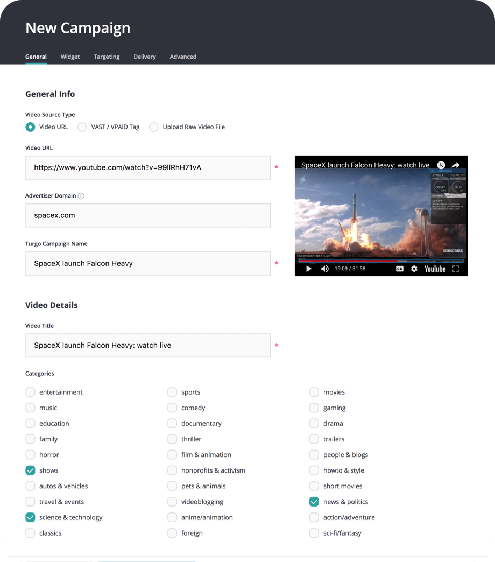Select VAST / VPAID Tag radio option
Screen dimensions: 495x562
(x=82, y=127)
